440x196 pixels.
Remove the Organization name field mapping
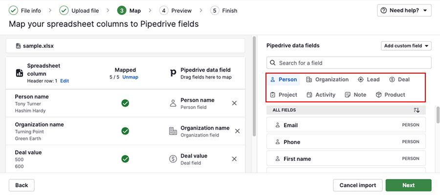point(237,131)
